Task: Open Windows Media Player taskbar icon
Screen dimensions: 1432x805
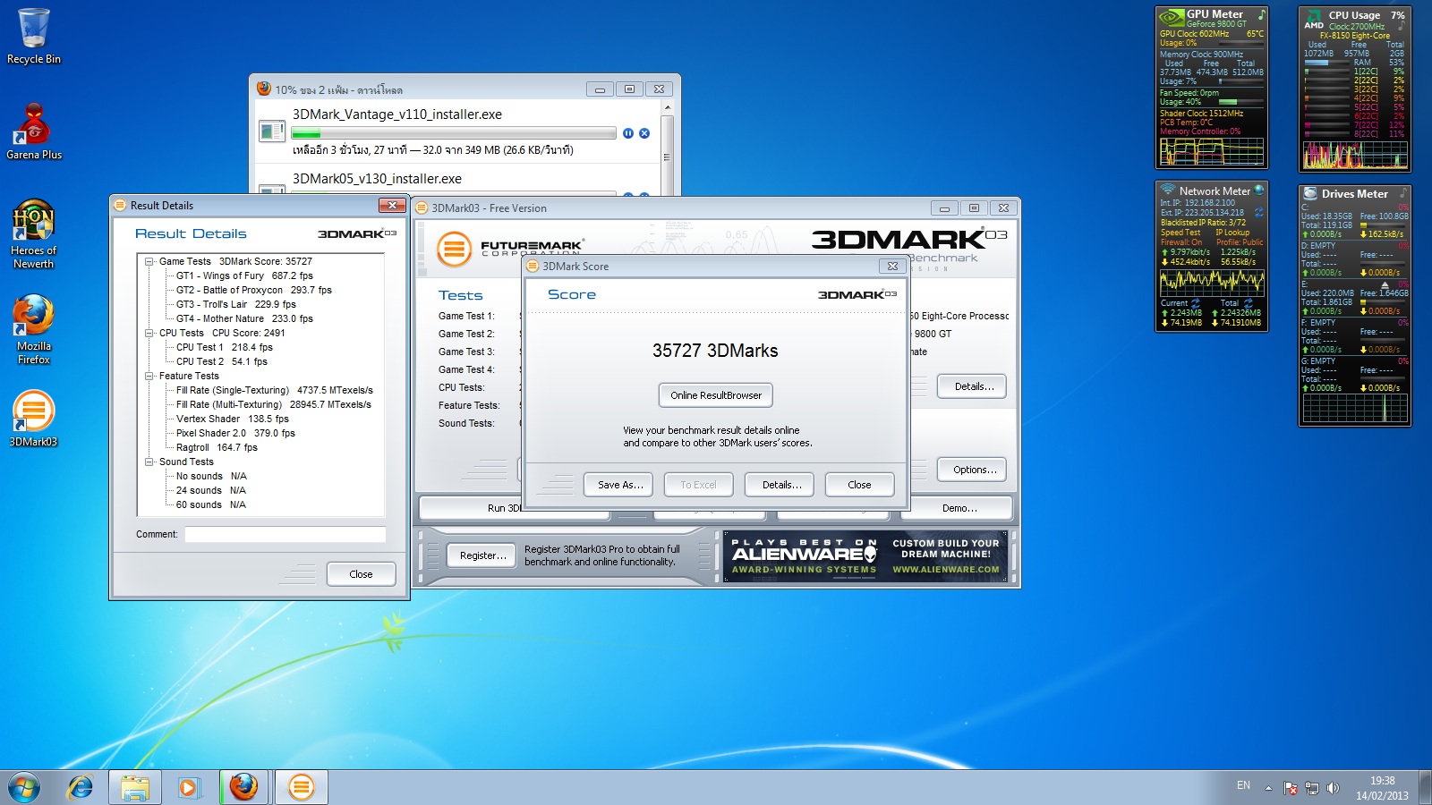Action: tap(188, 787)
